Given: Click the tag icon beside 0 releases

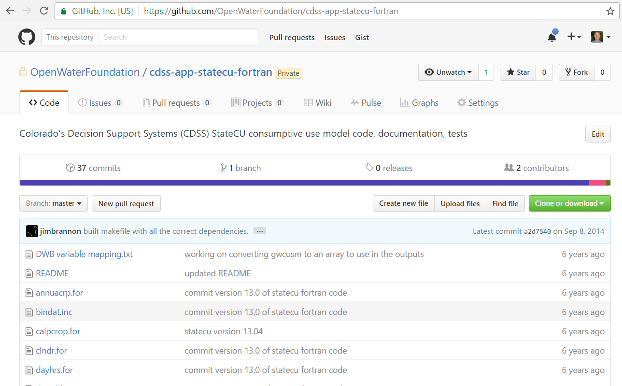Looking at the screenshot, I should [369, 168].
